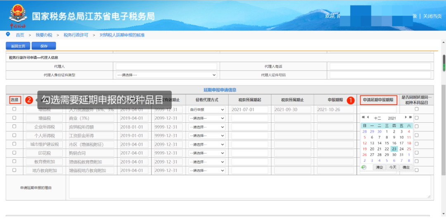Click the 申报期限 value 2021-10-26
Viewport: 446px width, 219px height.
point(335,109)
